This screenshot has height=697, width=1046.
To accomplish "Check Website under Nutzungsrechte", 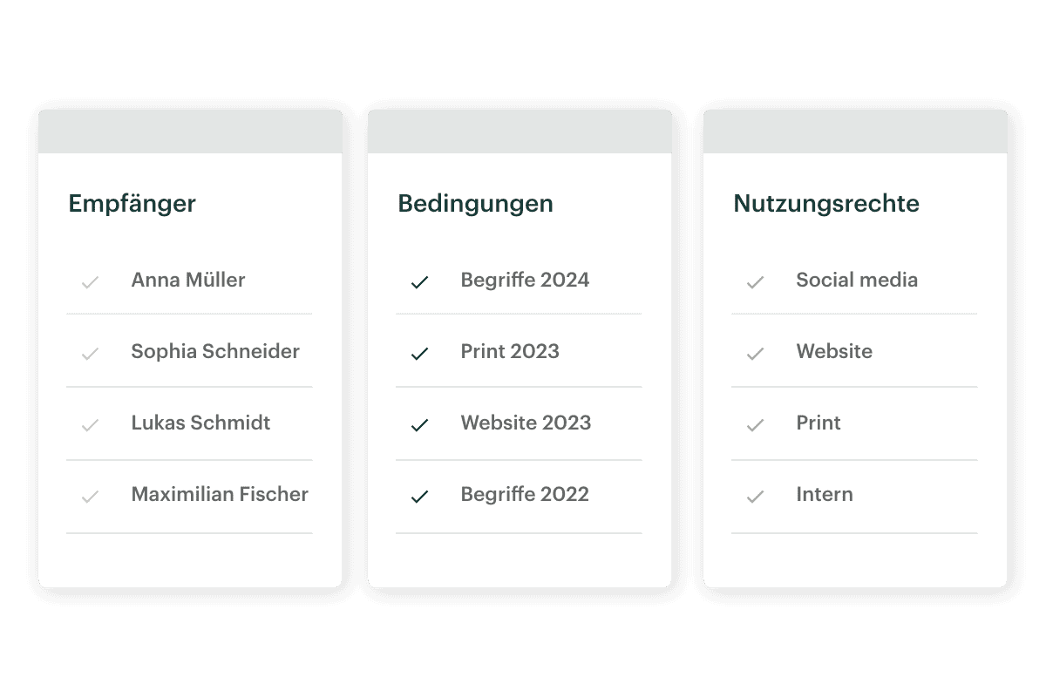I will click(x=756, y=353).
